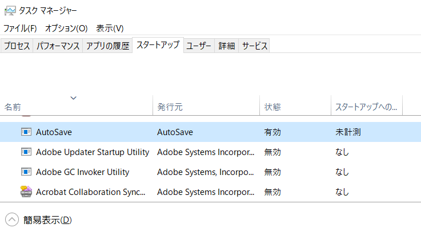
Task: Switch to the 詳細 tab
Action: point(226,46)
